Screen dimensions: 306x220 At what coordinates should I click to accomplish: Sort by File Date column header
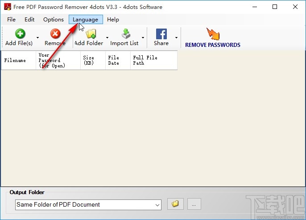[x=118, y=60]
